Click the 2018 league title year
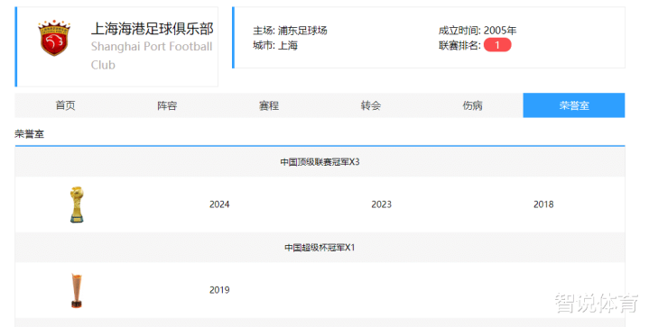 pos(543,204)
